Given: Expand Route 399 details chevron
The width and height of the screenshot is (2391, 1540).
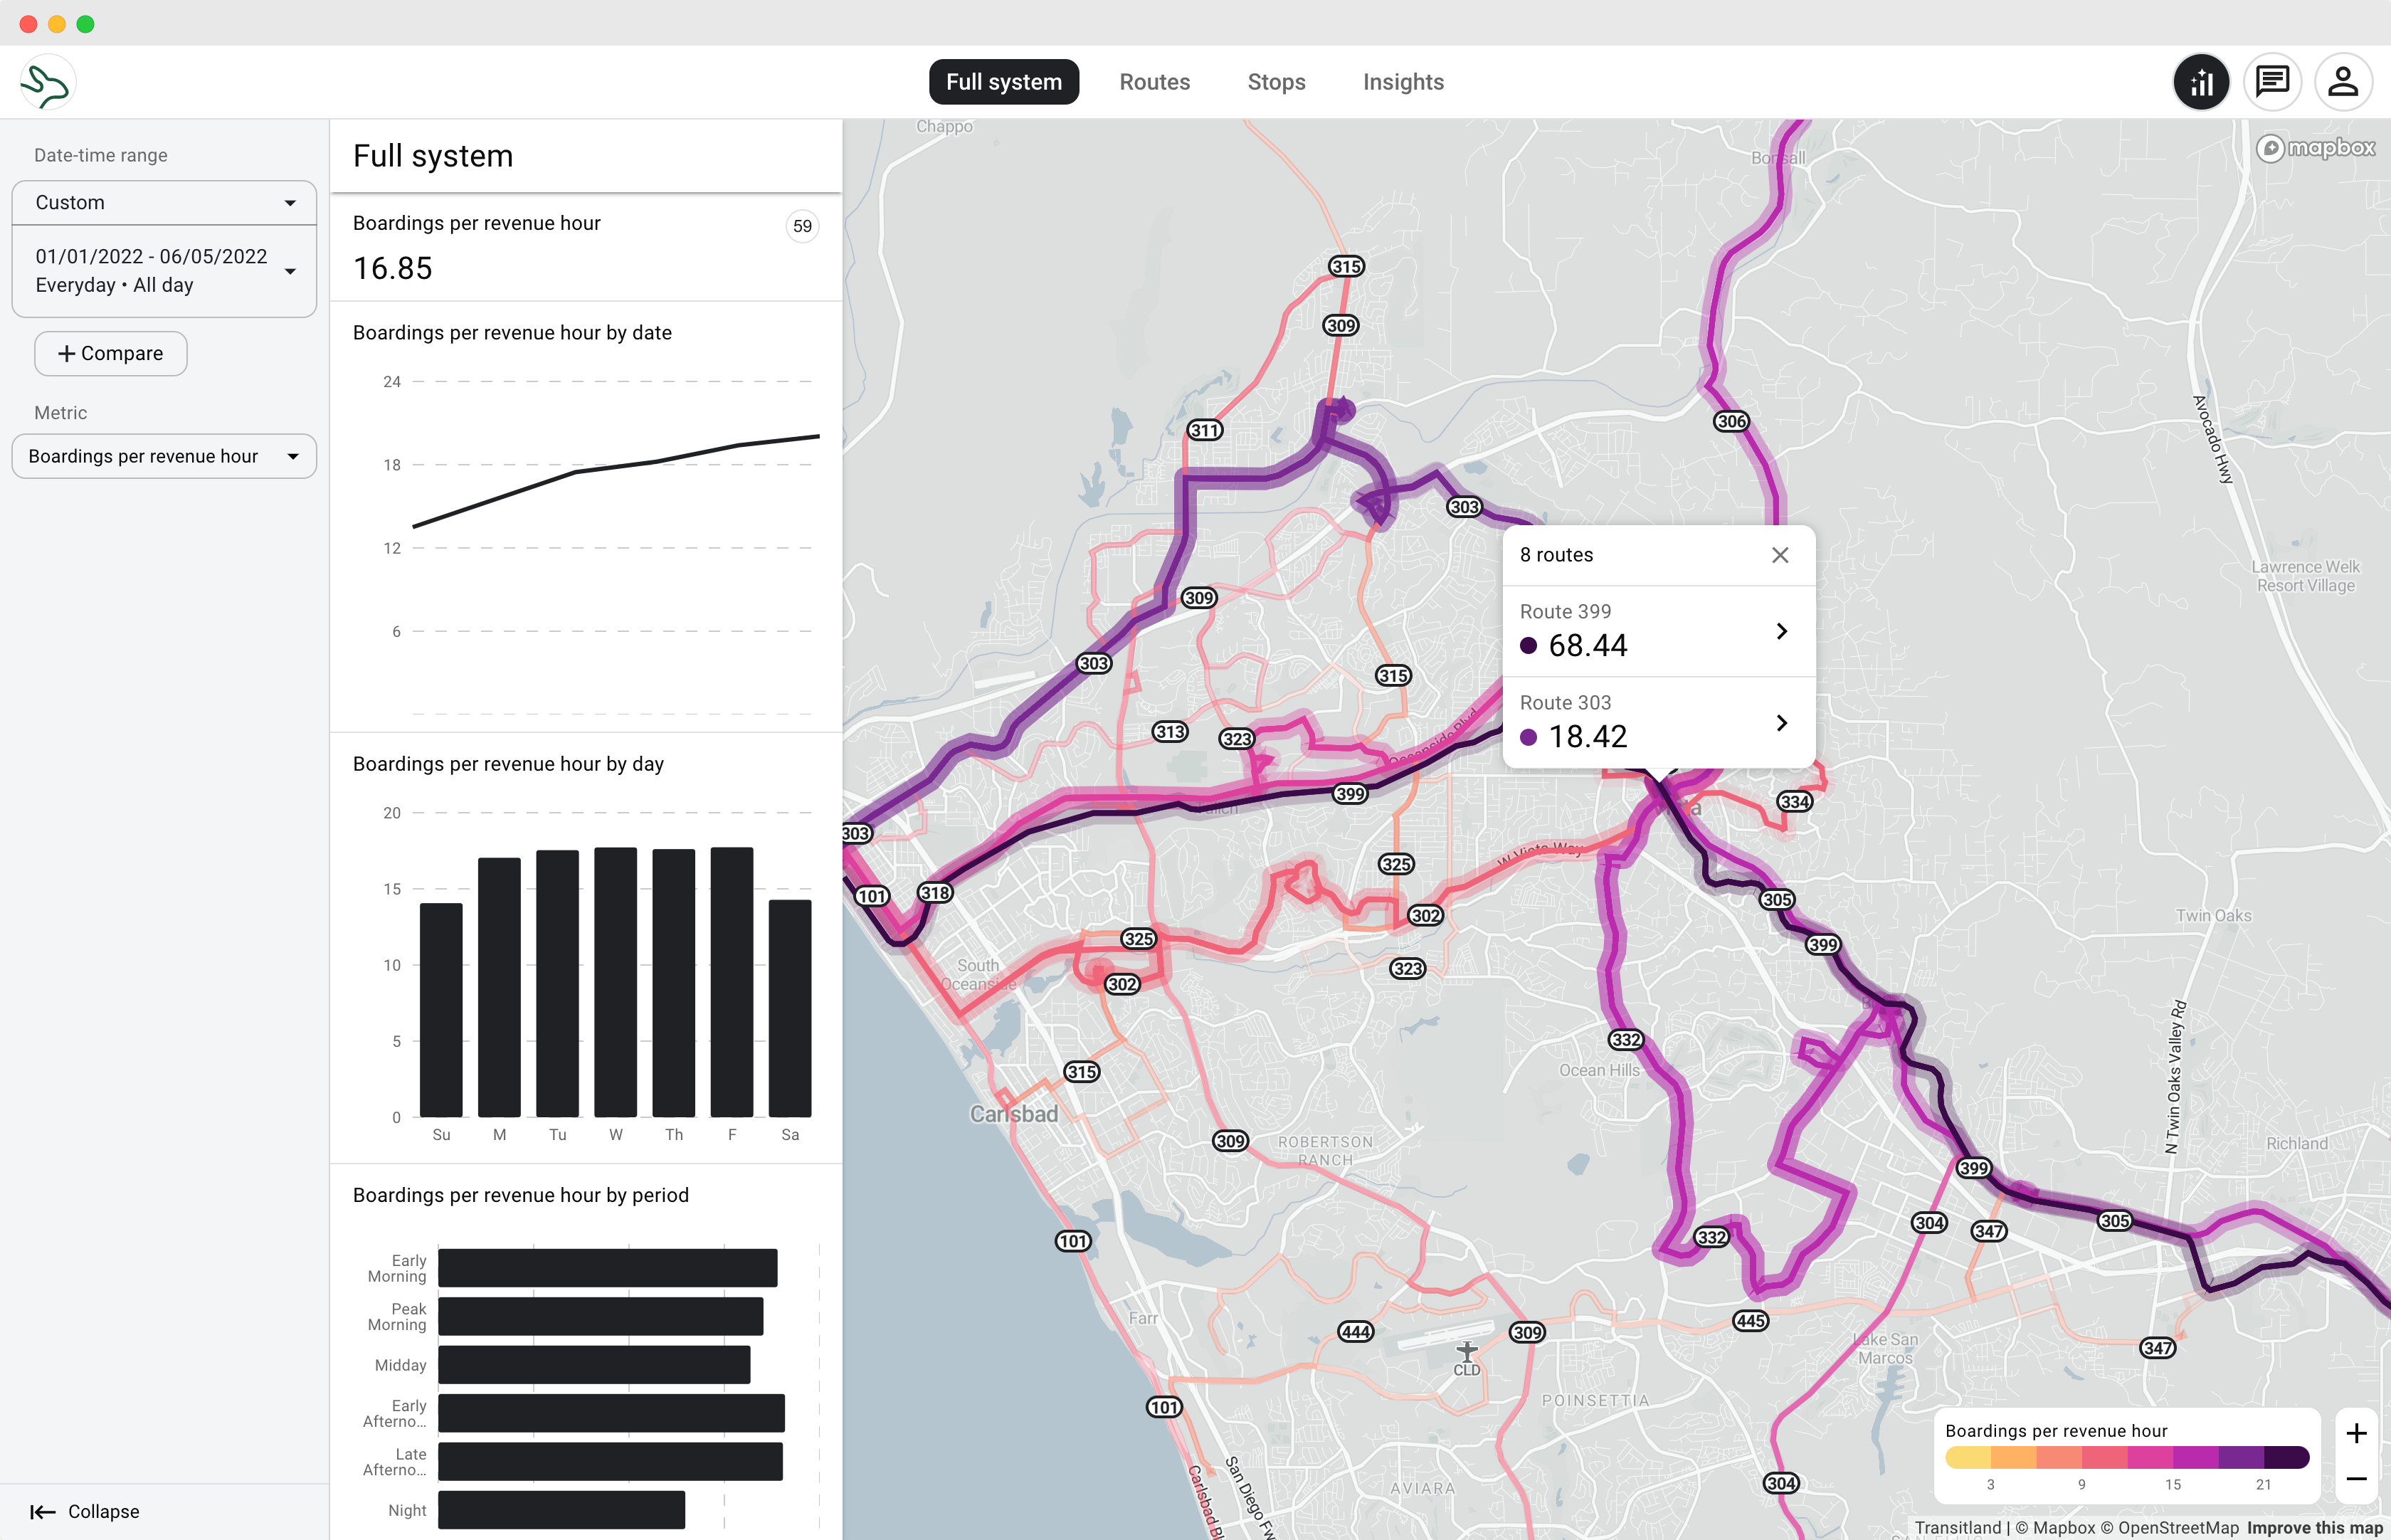Looking at the screenshot, I should pos(1781,631).
